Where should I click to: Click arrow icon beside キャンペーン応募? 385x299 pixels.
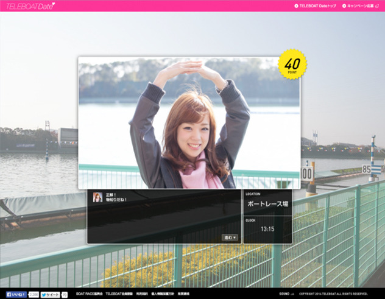click(x=344, y=5)
